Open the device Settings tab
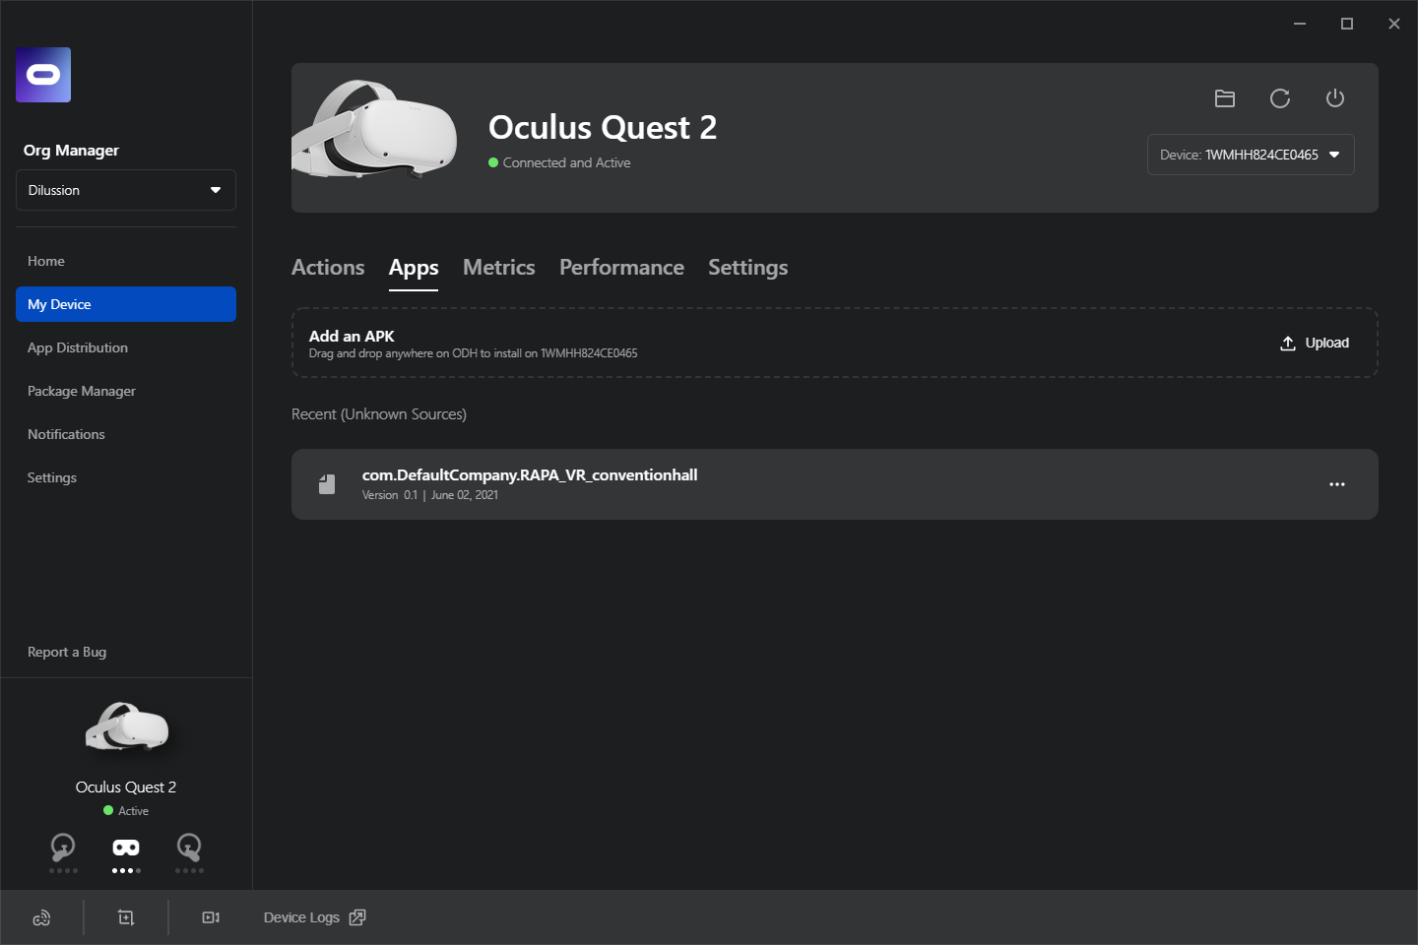Viewport: 1418px width, 945px height. [x=747, y=268]
